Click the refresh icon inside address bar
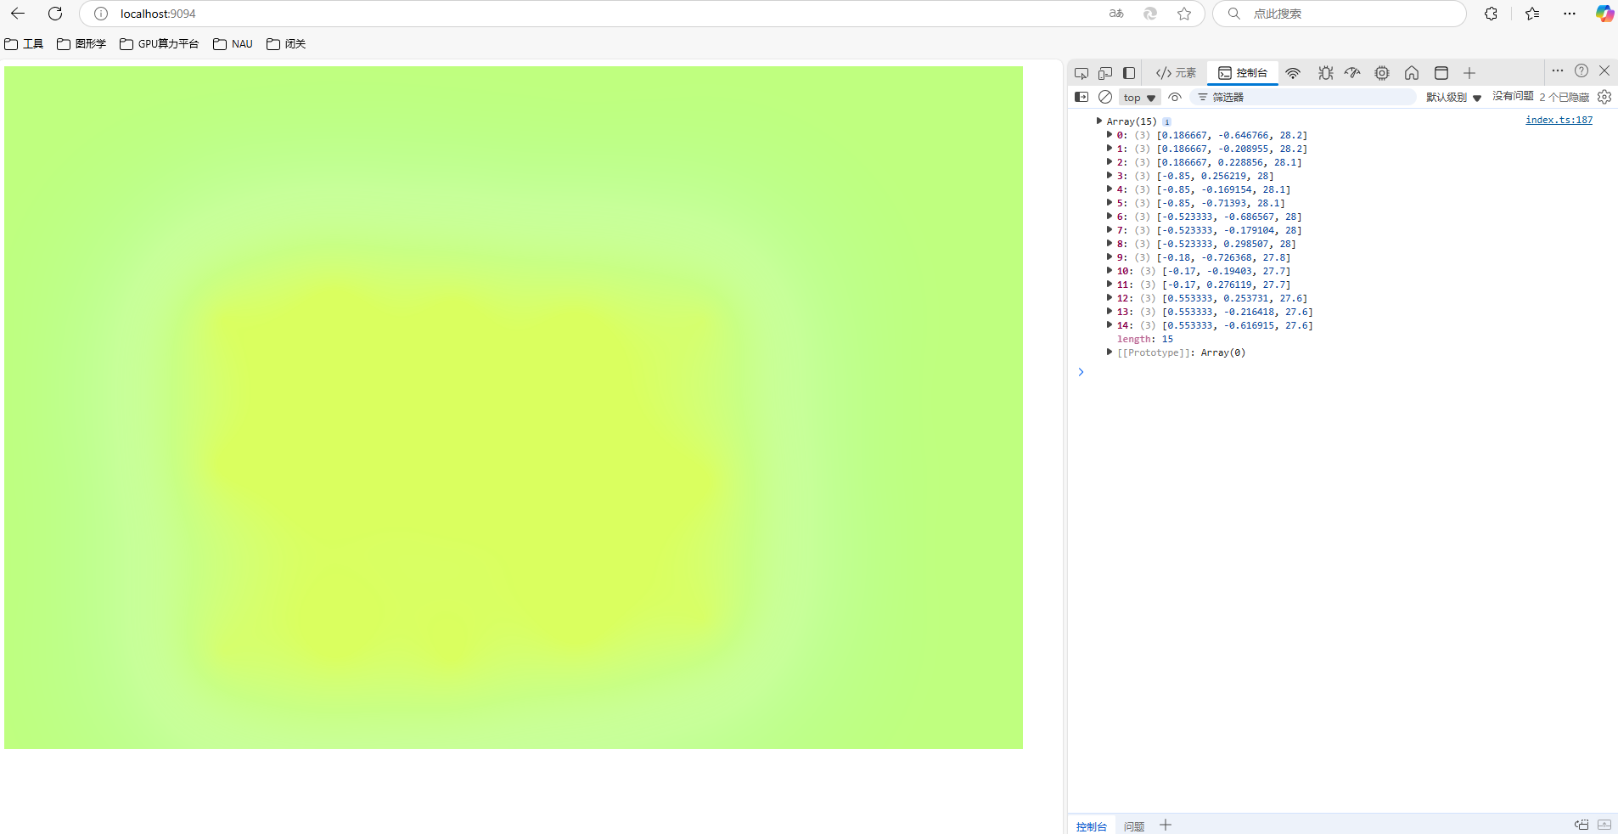Viewport: 1618px width, 834px height. [1150, 14]
